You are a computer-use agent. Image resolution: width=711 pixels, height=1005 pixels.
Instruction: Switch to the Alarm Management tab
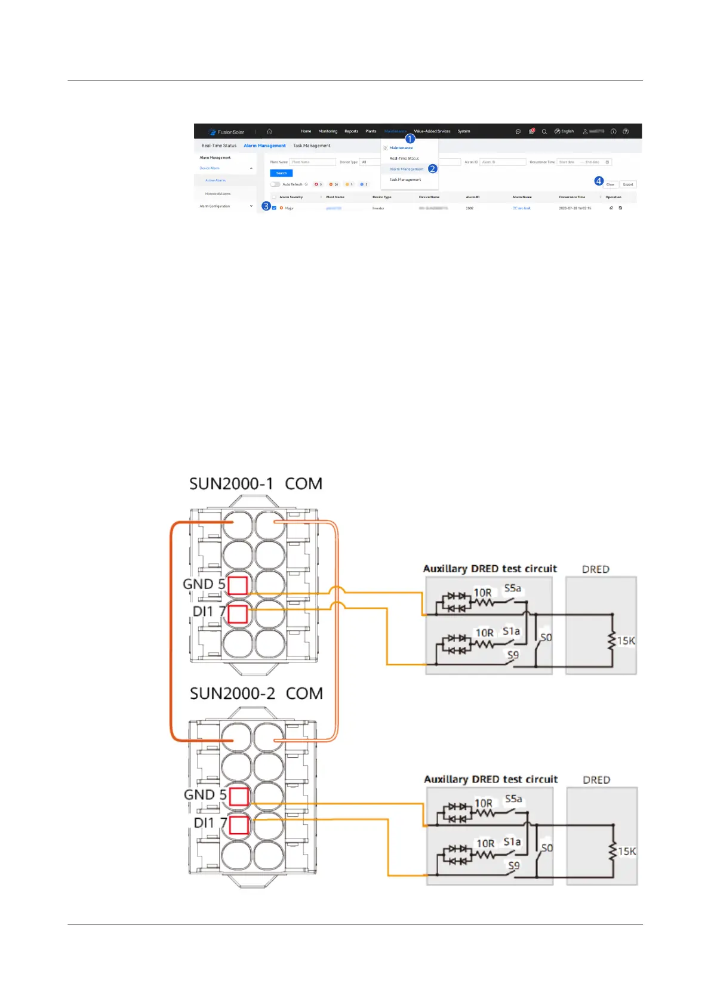click(264, 146)
